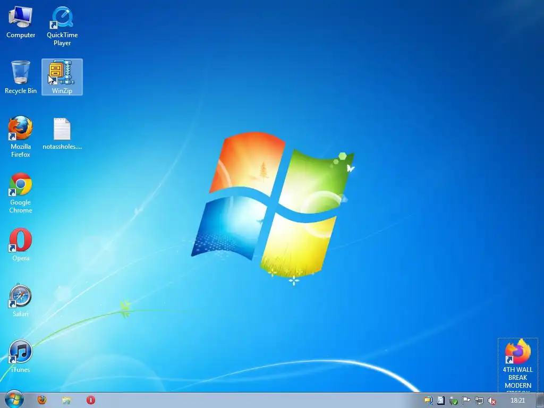This screenshot has width=544, height=408.
Task: Click the sync folder tray icon
Action: [428, 401]
